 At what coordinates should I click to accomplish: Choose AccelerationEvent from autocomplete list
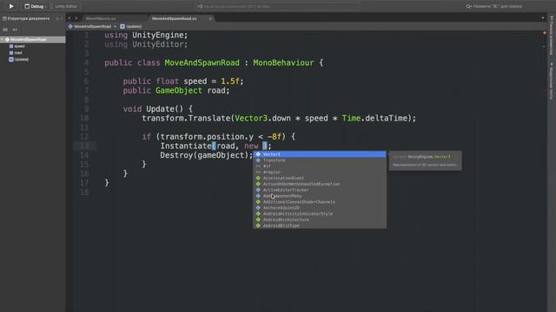point(320,179)
